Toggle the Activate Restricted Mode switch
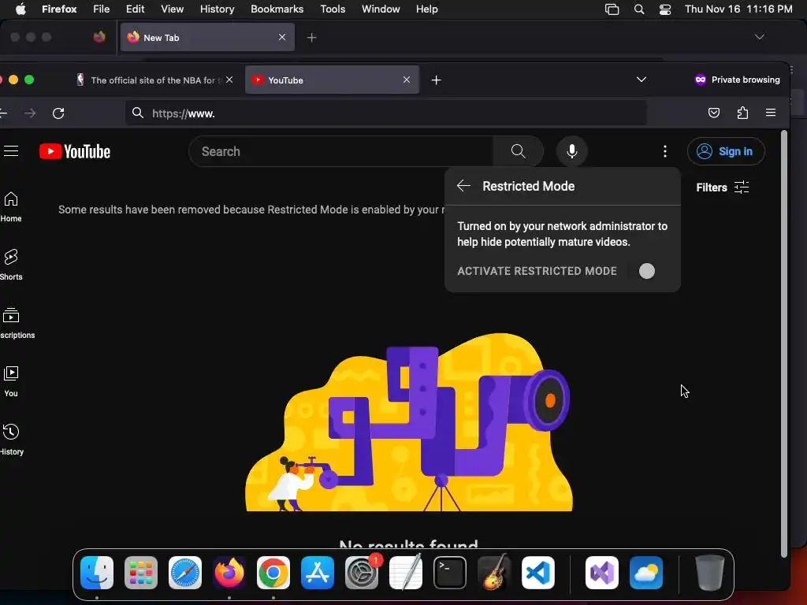 (x=646, y=271)
